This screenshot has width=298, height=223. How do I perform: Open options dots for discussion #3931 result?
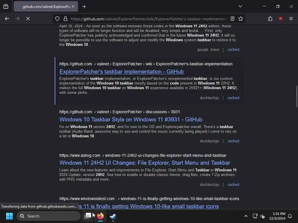click(223, 141)
